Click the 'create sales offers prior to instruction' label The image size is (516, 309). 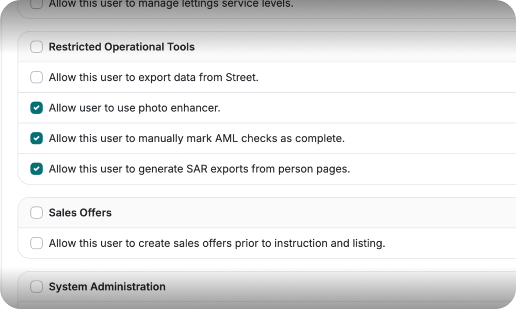(217, 243)
